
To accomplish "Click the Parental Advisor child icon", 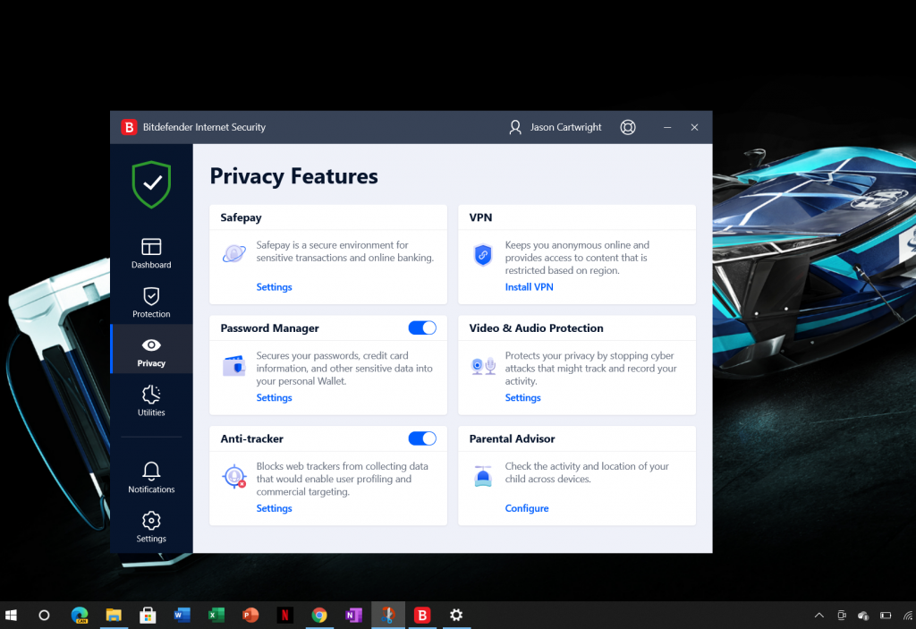I will [x=482, y=475].
